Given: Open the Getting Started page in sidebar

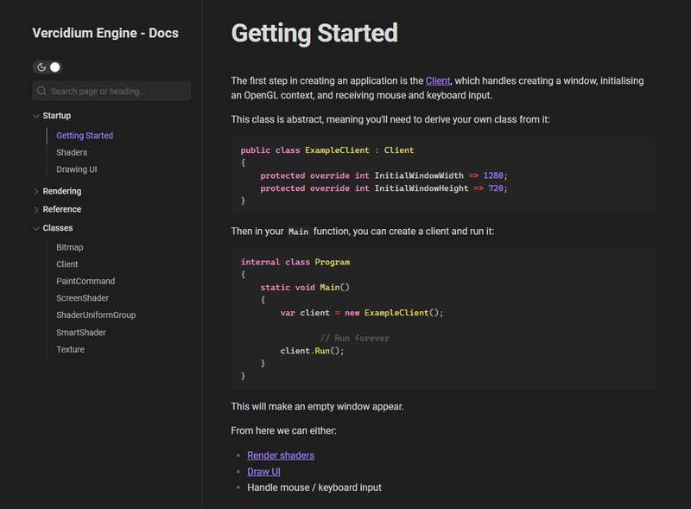Looking at the screenshot, I should pos(85,136).
